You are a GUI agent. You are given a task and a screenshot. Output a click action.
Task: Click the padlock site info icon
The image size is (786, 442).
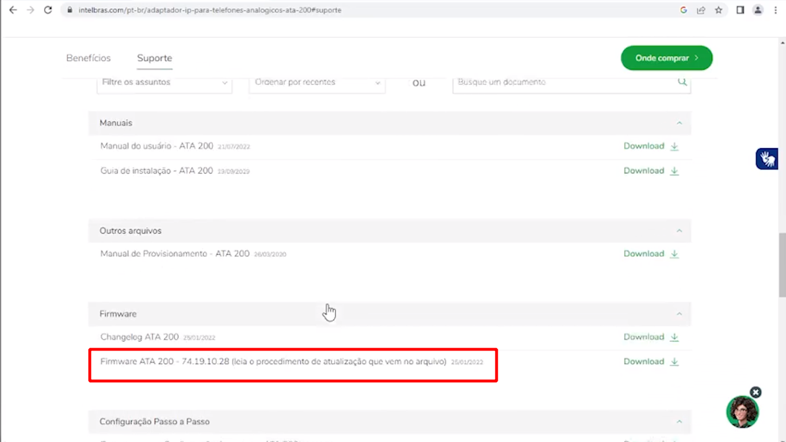pos(70,10)
